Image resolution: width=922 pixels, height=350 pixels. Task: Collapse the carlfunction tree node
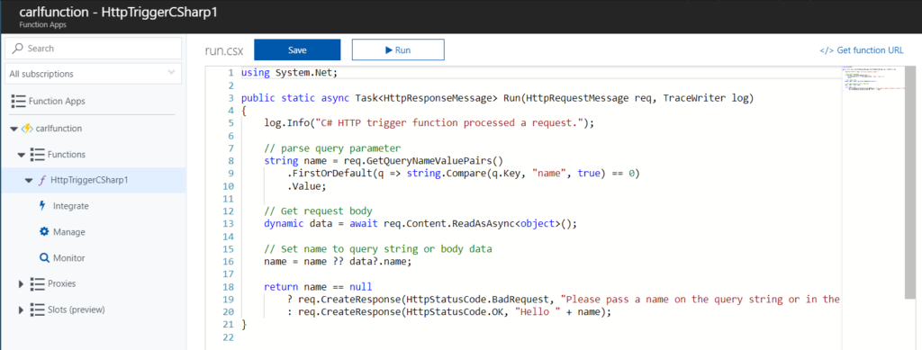14,129
